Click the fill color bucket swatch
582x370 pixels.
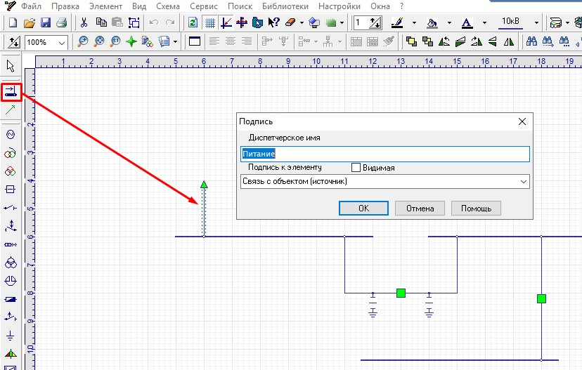(432, 23)
